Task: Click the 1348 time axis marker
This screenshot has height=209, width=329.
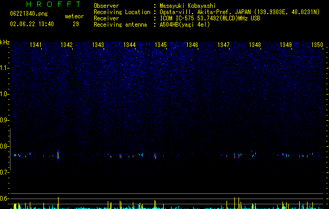Action: tap(255, 44)
